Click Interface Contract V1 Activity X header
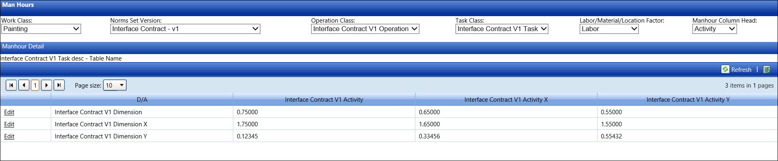Viewport: 778px width, 161px height. coord(506,100)
